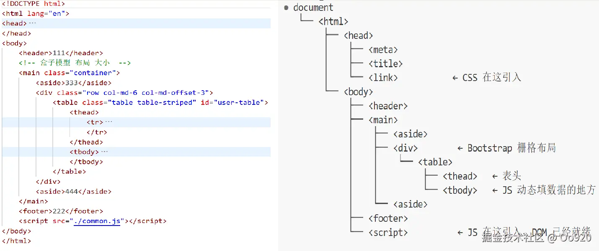
Task: Click the closing </div> tag in the code
Action: pyautogui.click(x=48, y=182)
